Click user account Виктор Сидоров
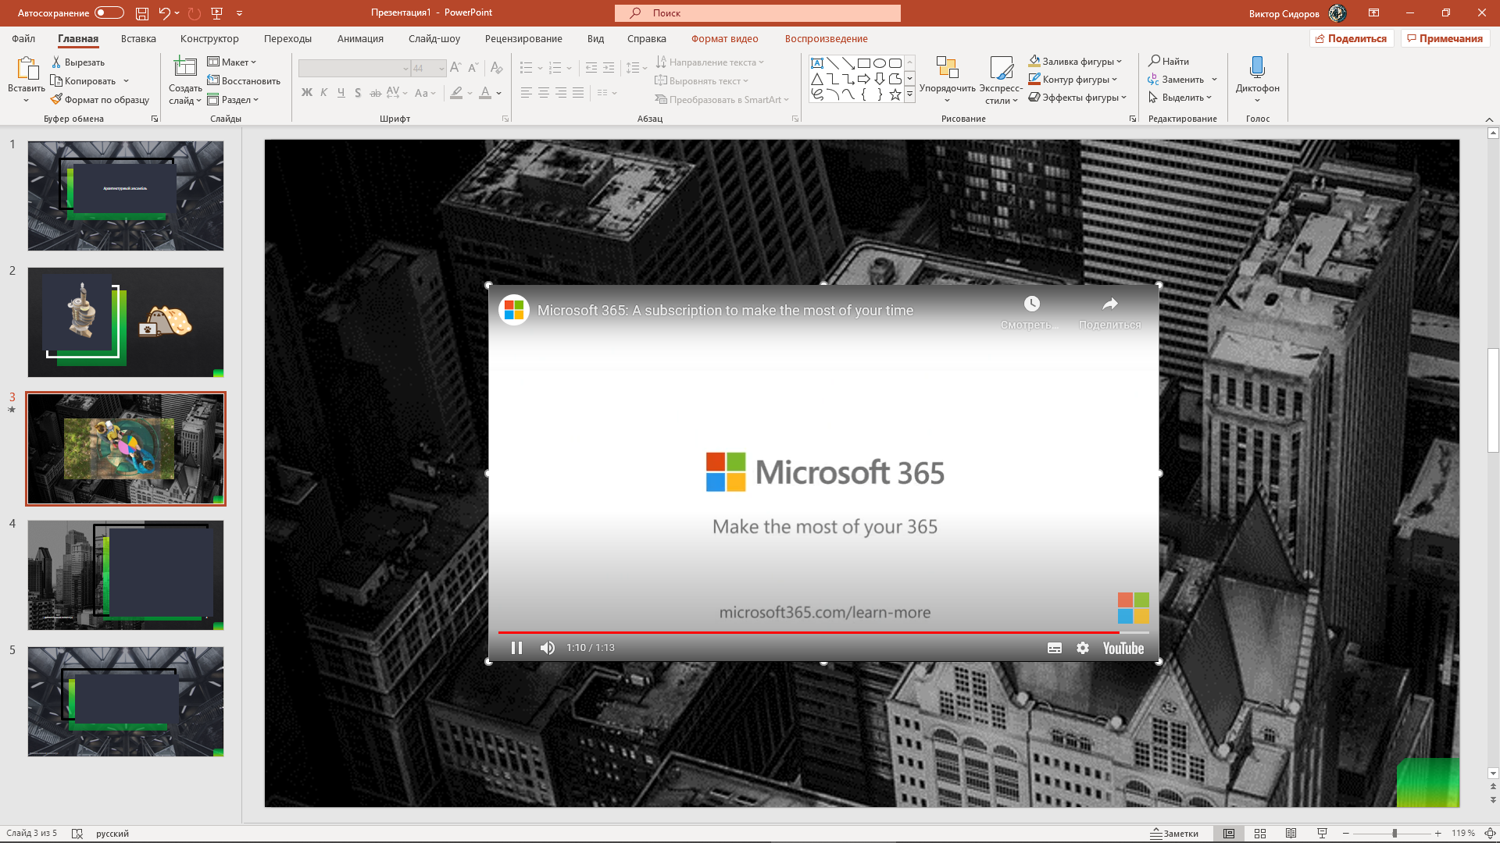 click(1297, 13)
